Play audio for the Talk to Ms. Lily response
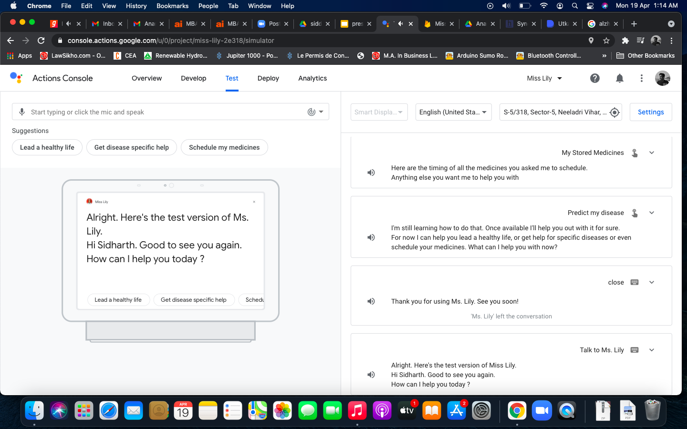The image size is (687, 429). pyautogui.click(x=371, y=375)
